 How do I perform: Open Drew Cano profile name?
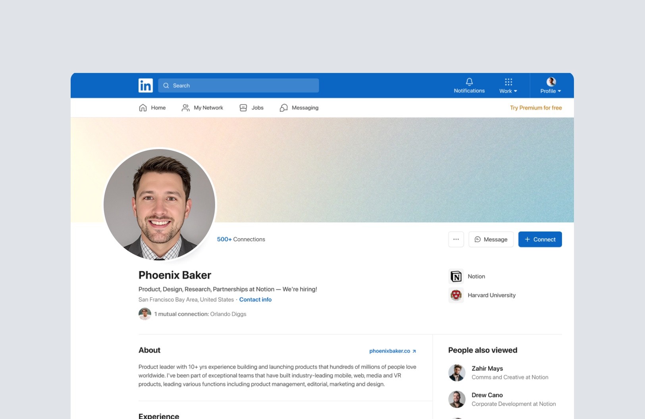pyautogui.click(x=487, y=395)
